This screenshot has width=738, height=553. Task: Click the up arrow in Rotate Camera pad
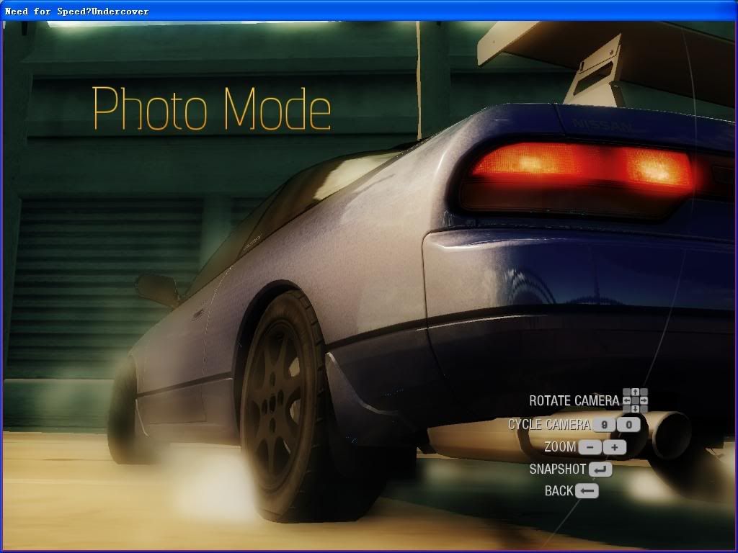(x=635, y=392)
